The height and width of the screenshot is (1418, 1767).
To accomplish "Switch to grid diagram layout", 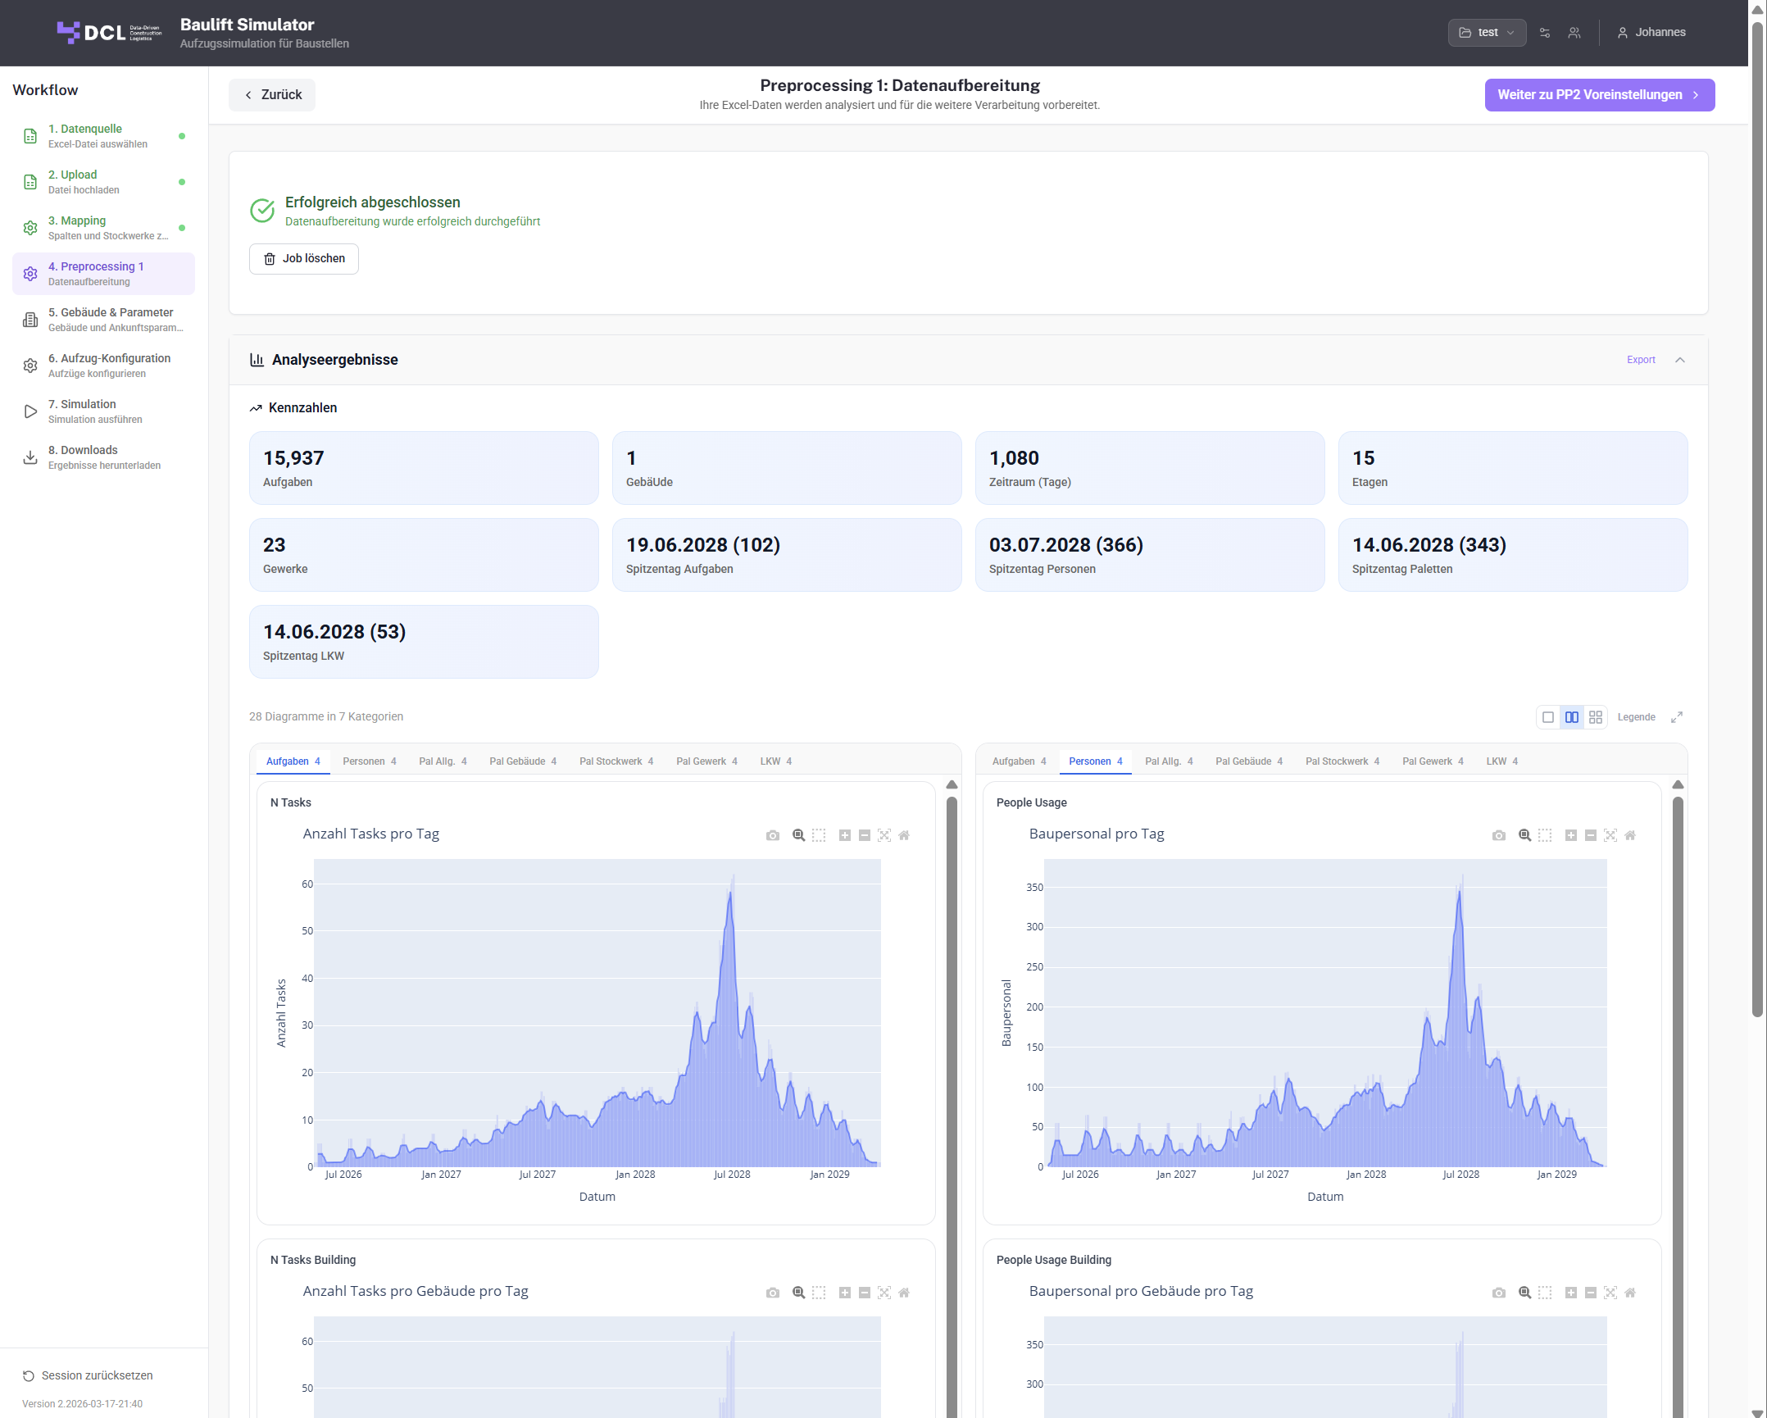I will pyautogui.click(x=1596, y=717).
